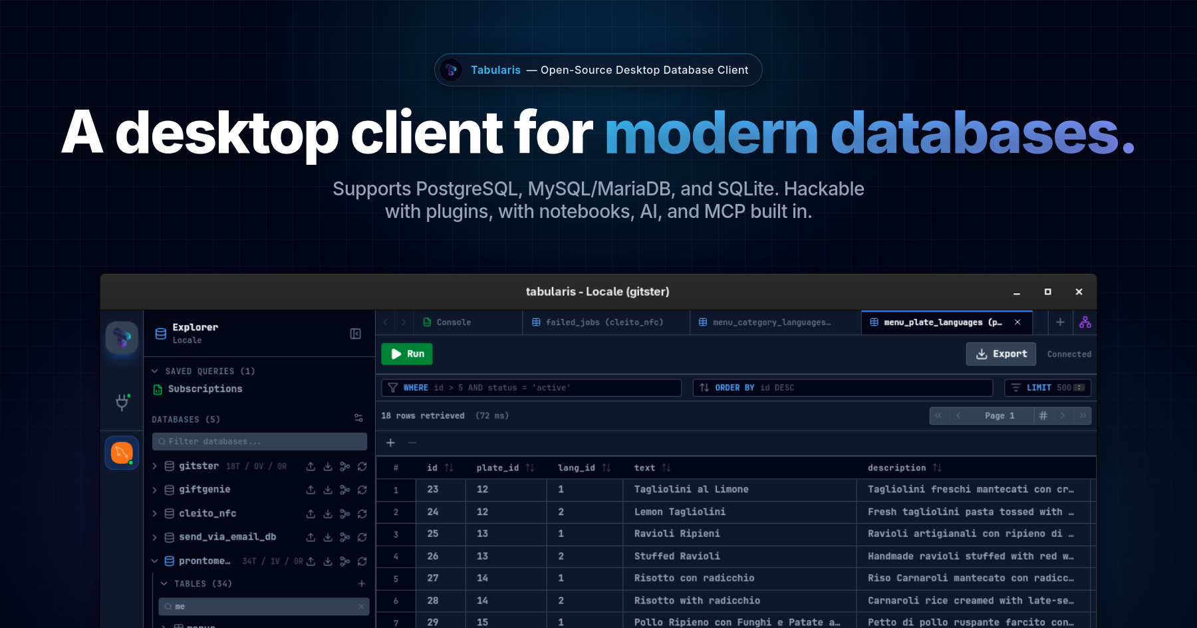Screen dimensions: 1197x628
Task: Collapse the SAVED QUERIES section
Action: (155, 371)
